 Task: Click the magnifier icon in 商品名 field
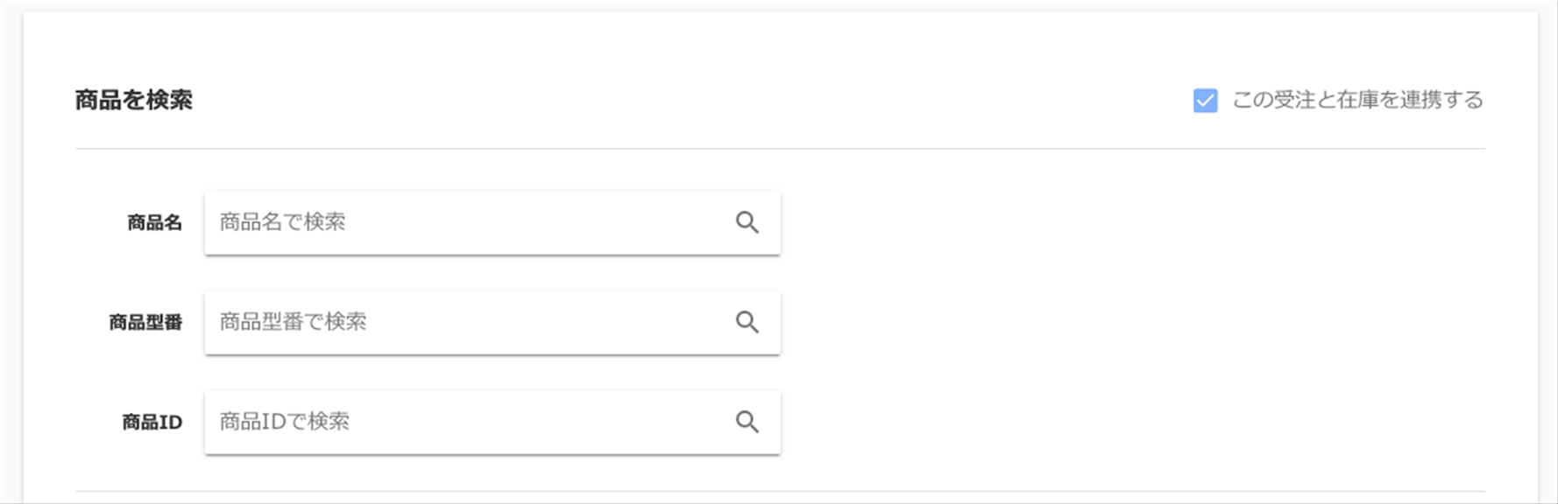click(747, 222)
